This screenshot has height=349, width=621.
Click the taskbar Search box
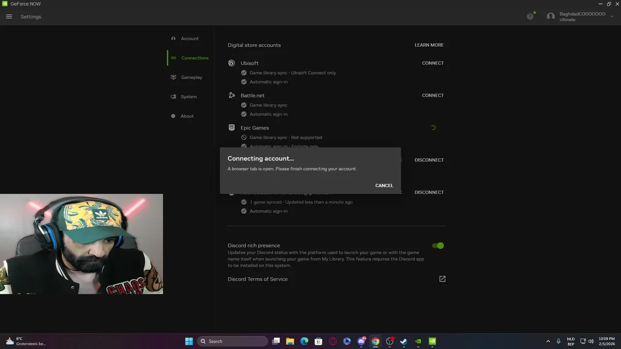[232, 341]
